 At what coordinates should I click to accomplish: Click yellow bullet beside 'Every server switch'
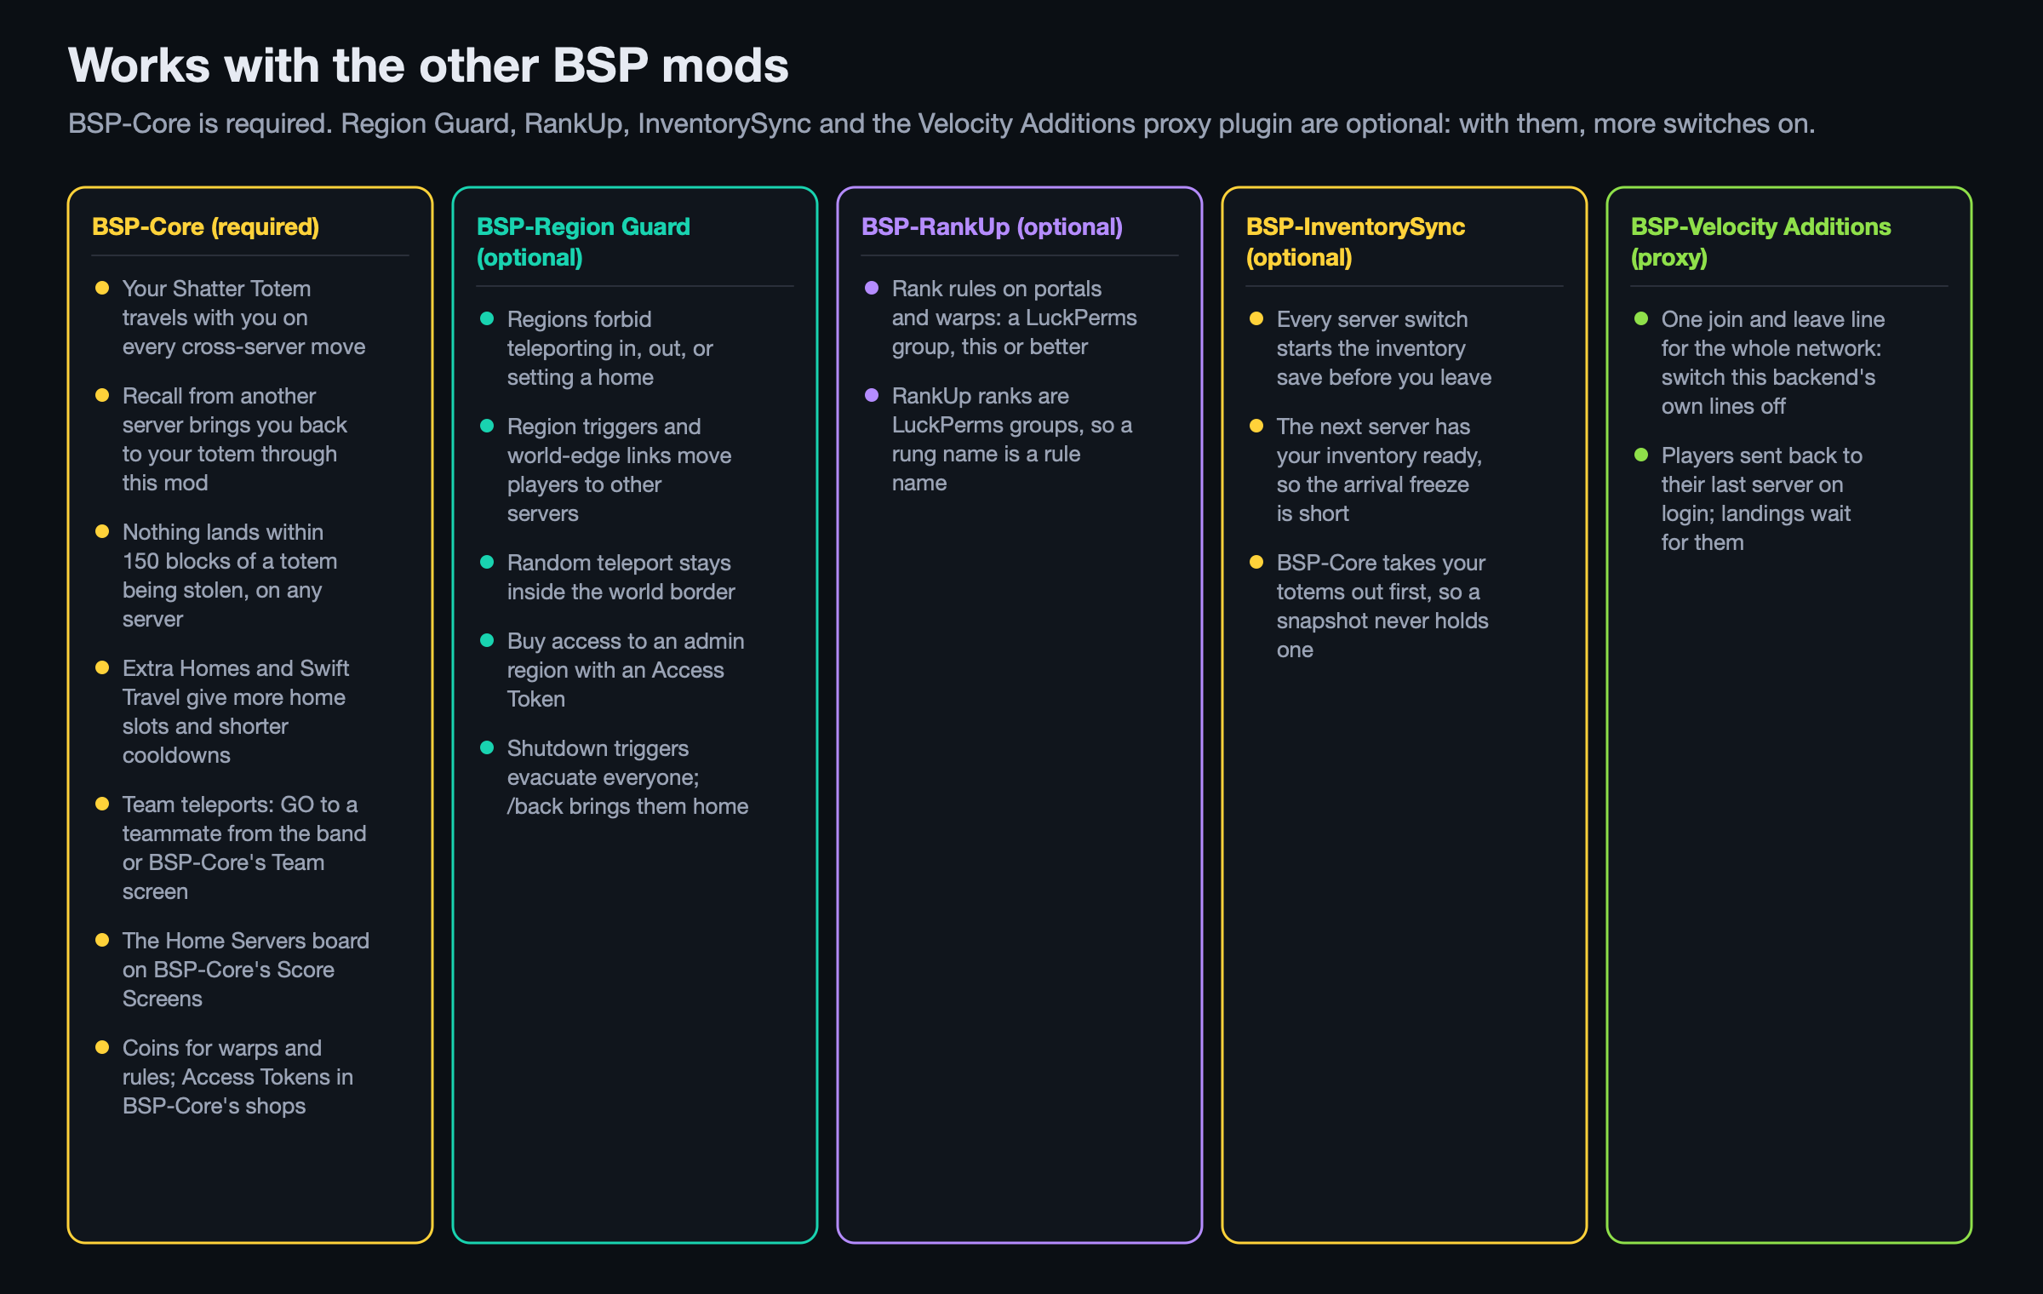coord(1256,318)
